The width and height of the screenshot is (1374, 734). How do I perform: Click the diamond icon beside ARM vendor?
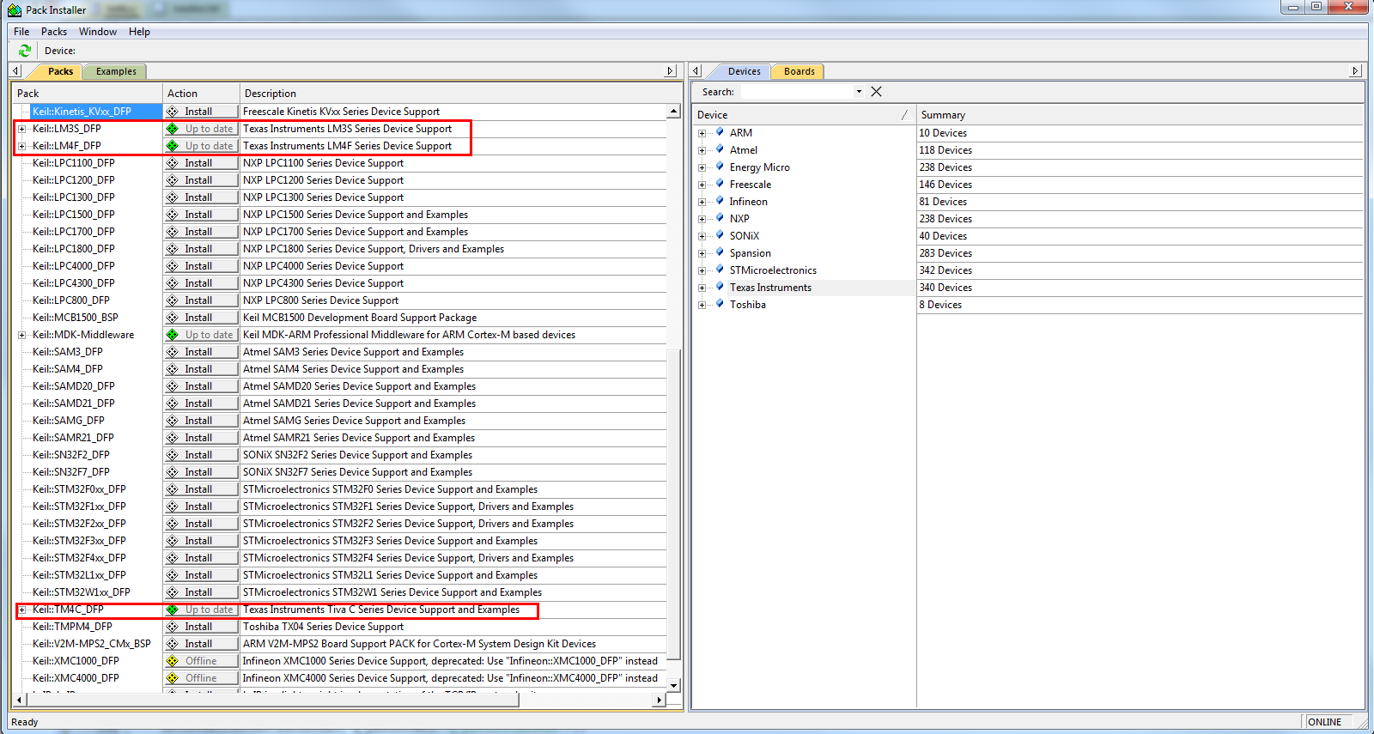pos(720,132)
